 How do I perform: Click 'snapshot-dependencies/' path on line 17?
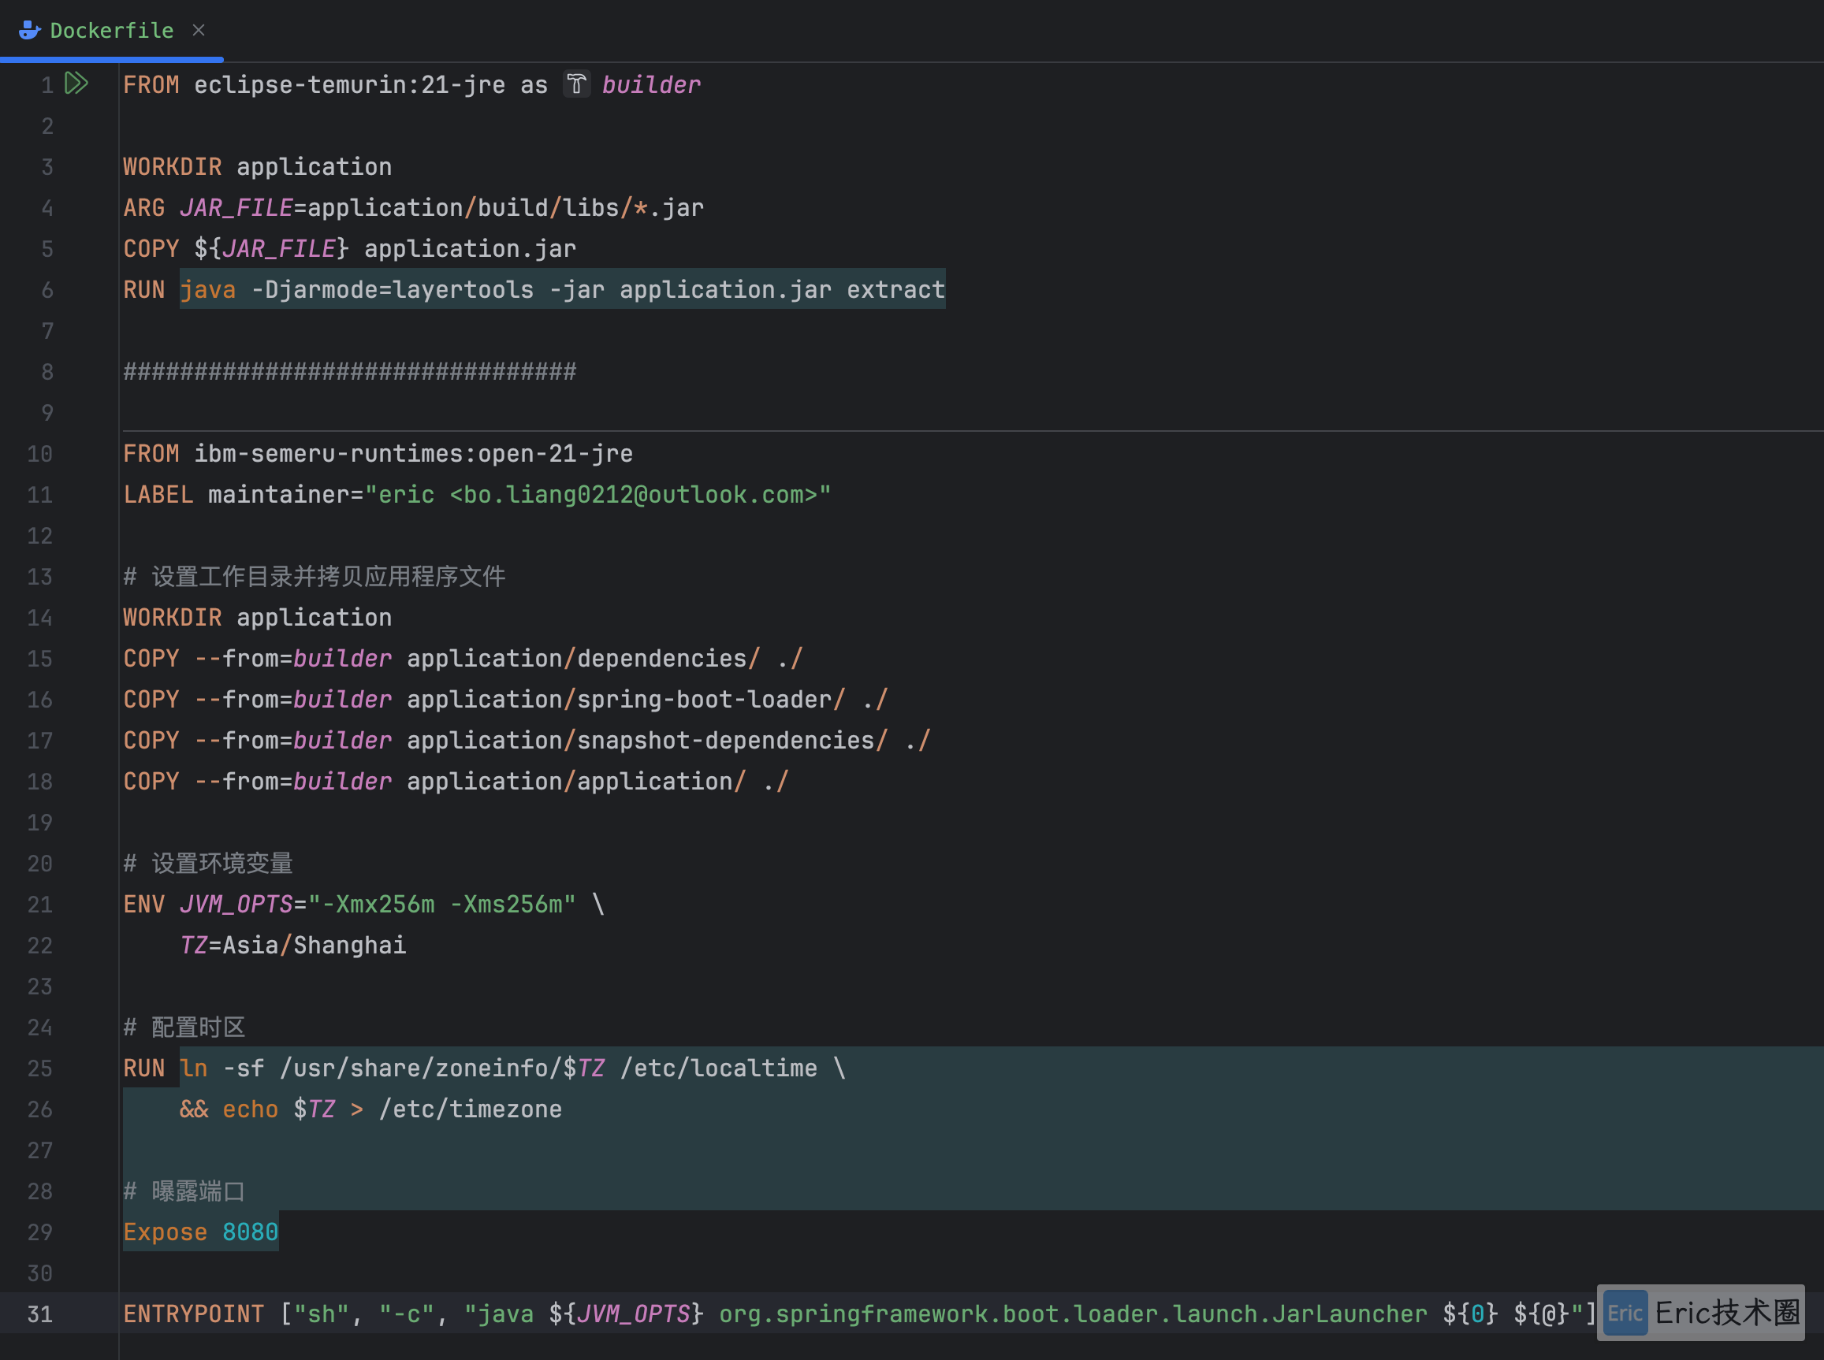pyautogui.click(x=733, y=741)
